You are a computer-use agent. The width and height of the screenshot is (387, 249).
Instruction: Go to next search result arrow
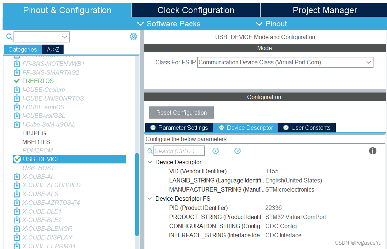point(238,151)
